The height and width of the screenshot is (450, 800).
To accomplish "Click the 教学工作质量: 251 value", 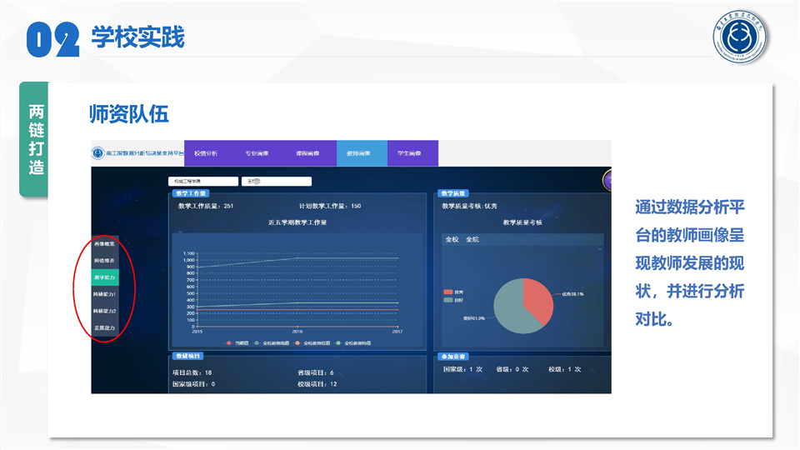I will pos(206,206).
